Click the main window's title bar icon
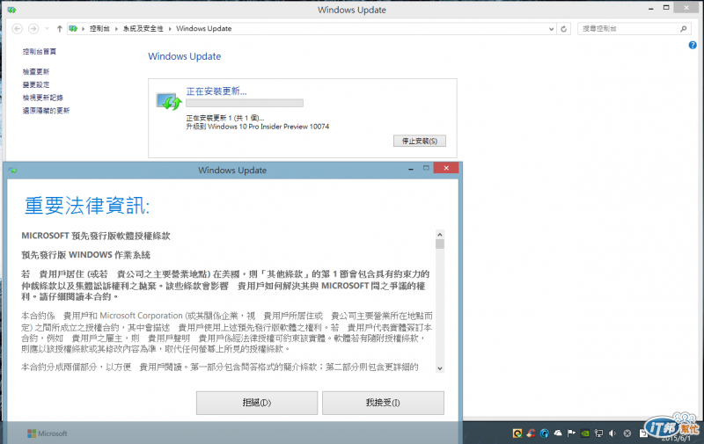 [11, 10]
